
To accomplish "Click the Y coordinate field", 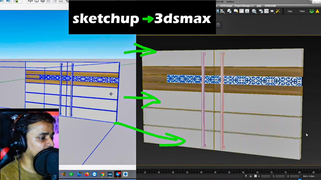I will [x=280, y=176].
